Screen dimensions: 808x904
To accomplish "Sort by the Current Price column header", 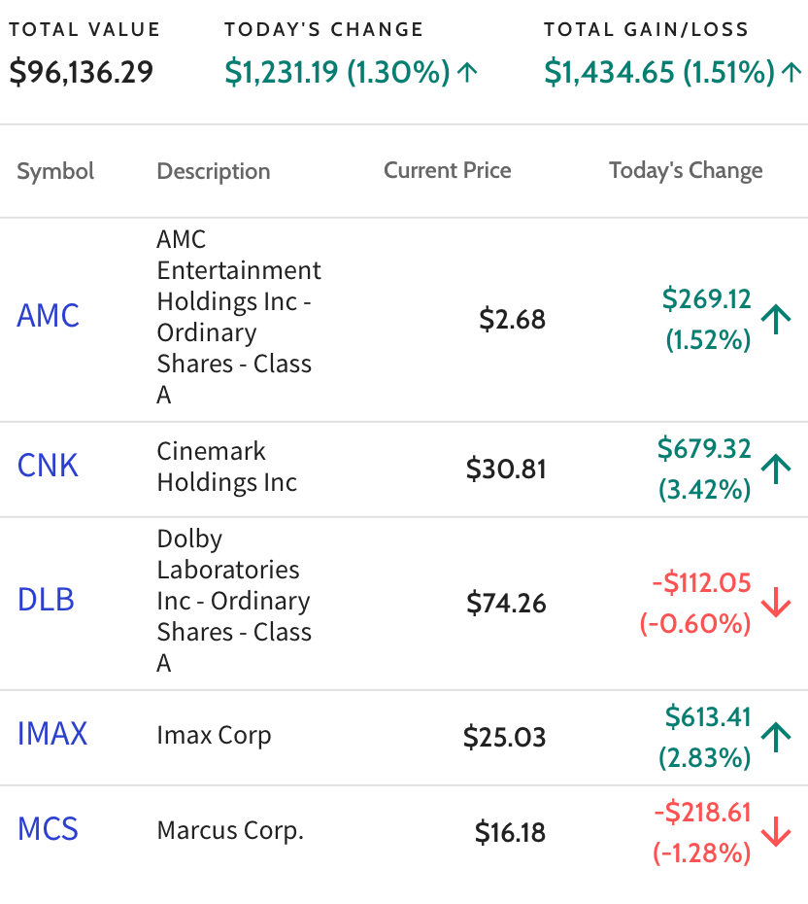I will point(448,170).
